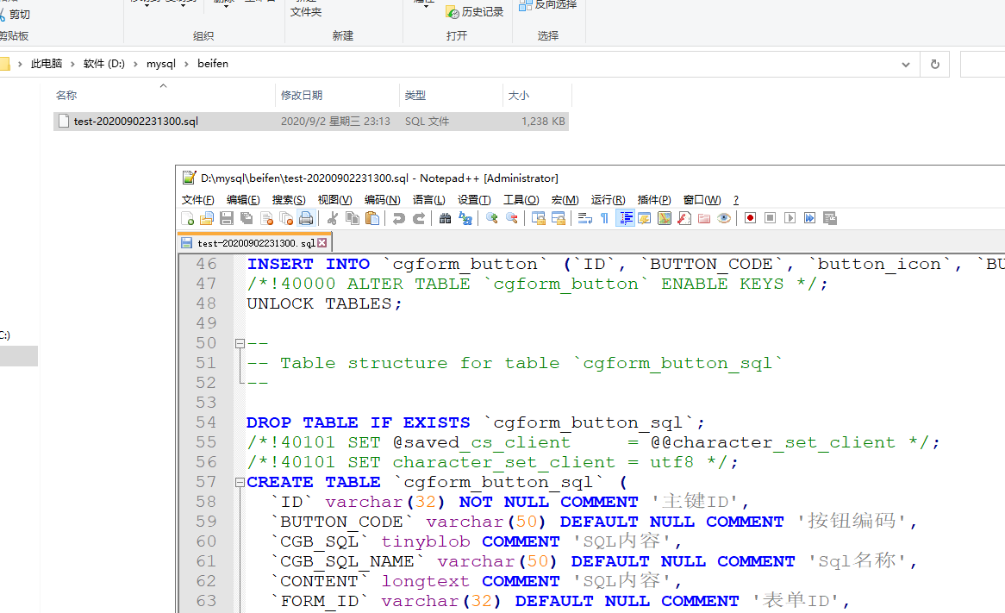Screen dimensions: 1005x613
Task: Sort files by the 大小 column header
Action: (537, 96)
